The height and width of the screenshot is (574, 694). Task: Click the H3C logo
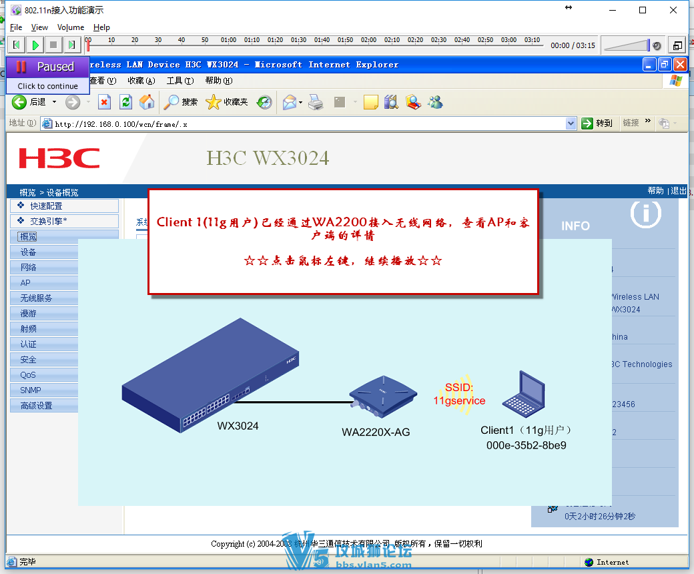[x=59, y=158]
